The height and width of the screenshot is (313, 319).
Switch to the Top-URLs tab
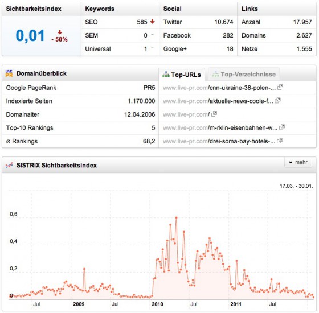click(182, 75)
